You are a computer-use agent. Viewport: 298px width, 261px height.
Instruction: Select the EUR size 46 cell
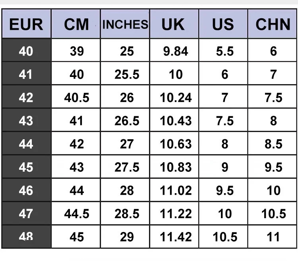(x=26, y=190)
